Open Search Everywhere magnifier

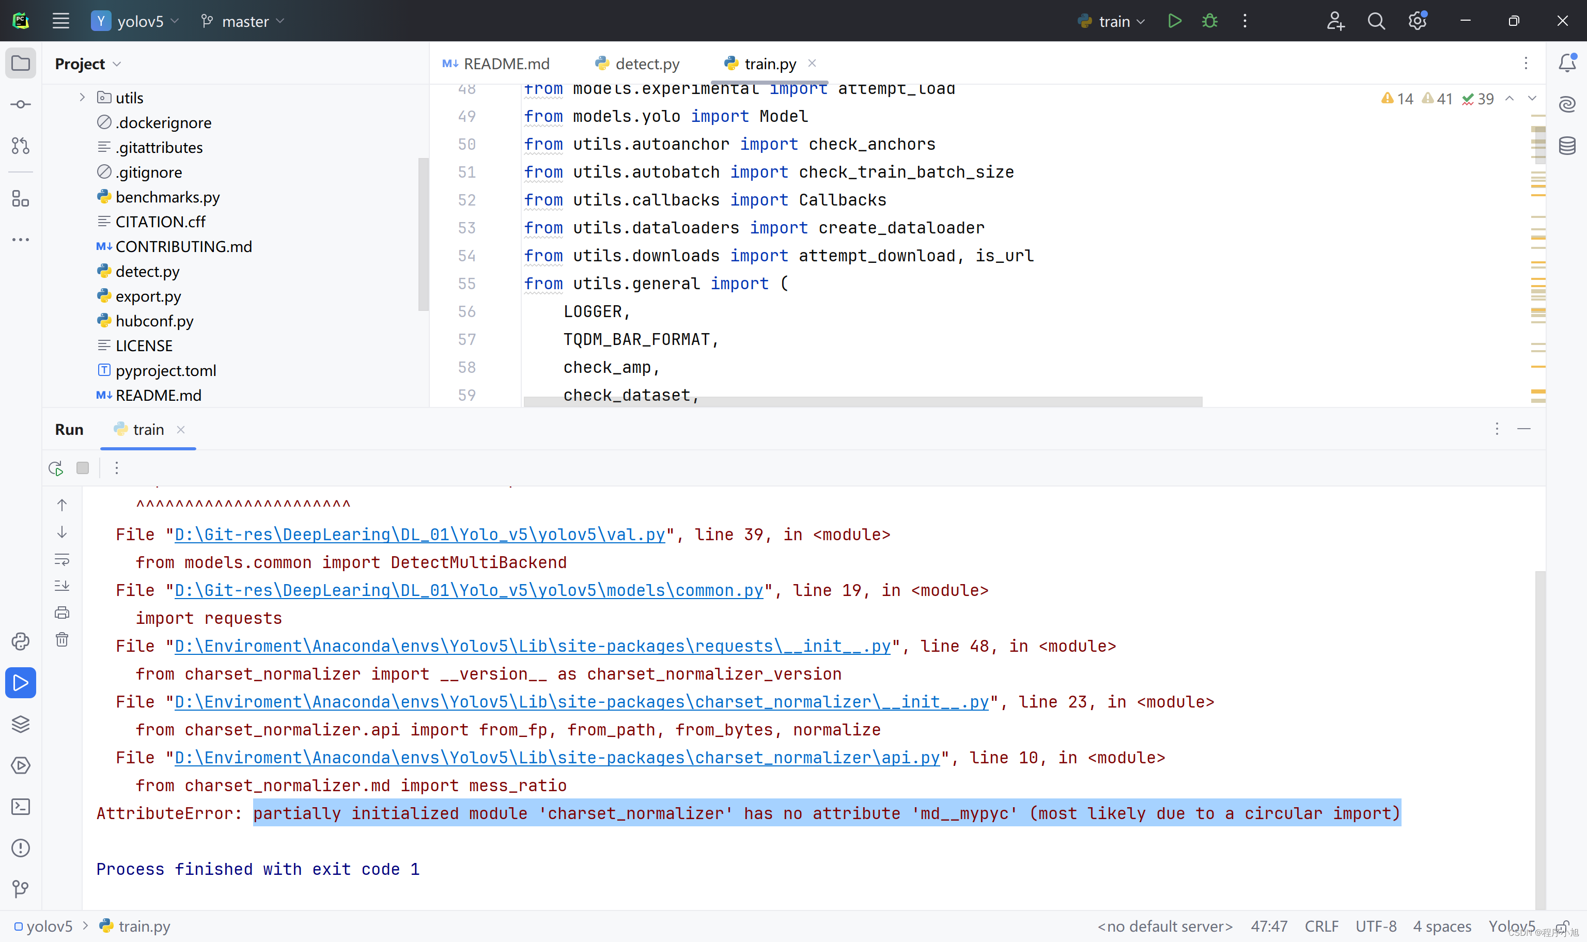tap(1376, 21)
